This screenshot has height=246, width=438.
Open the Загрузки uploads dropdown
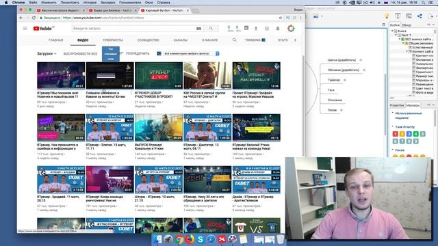[47, 53]
